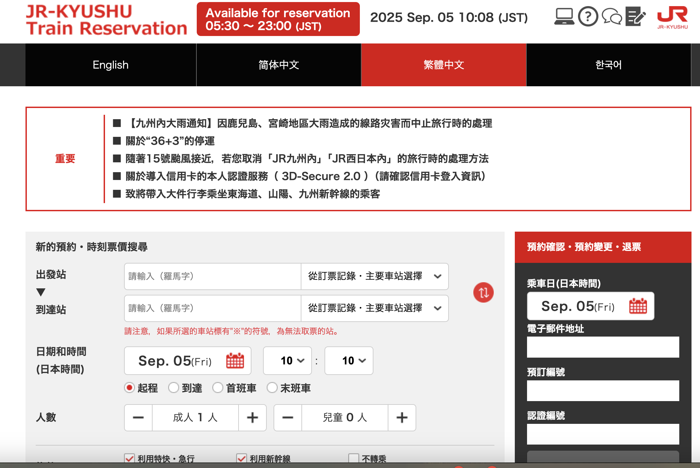Open calendar icon in 日期和時間 date field
The image size is (700, 468).
click(x=235, y=361)
